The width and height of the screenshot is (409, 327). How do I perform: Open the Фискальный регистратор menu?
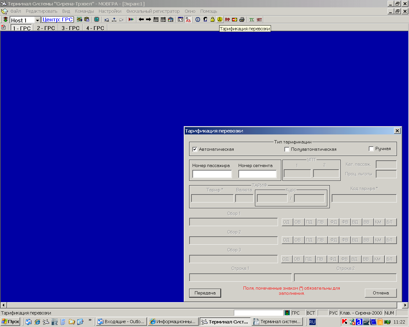click(153, 11)
